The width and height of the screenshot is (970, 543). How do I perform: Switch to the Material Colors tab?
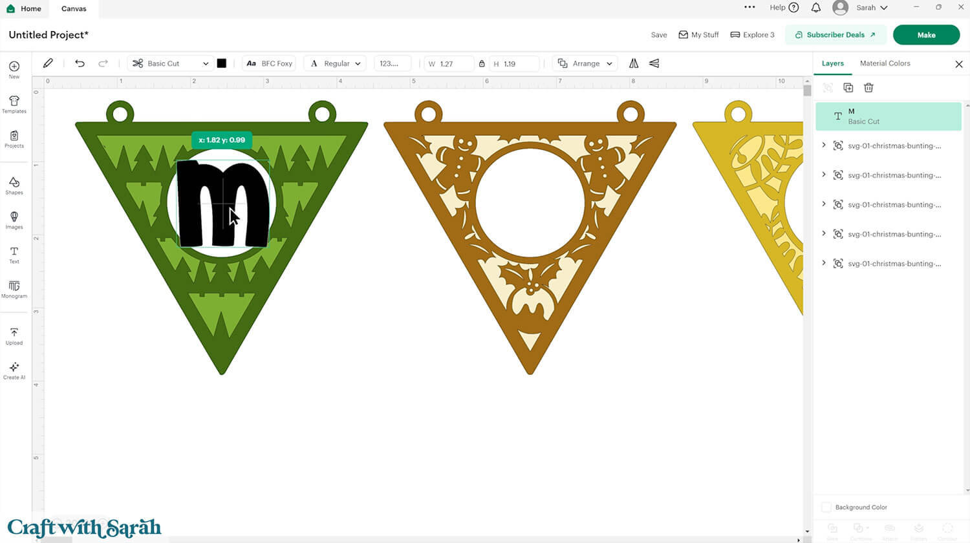[885, 63]
